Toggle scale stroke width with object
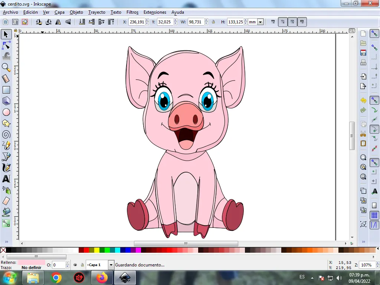This screenshot has width=380, height=285. (273, 22)
